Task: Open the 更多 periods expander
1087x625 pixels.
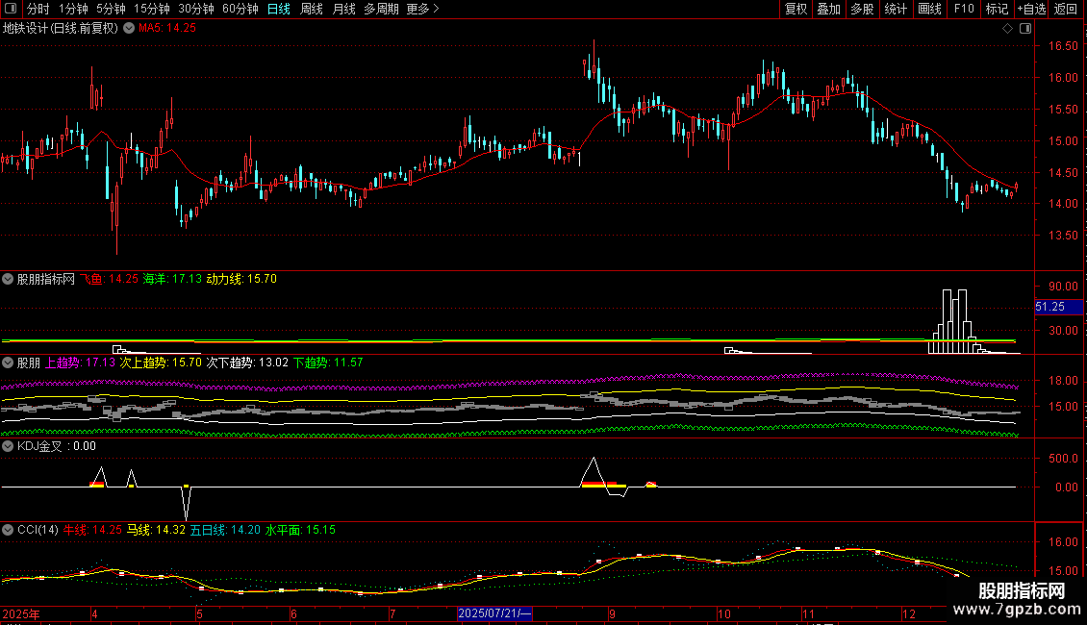Action: tap(422, 9)
